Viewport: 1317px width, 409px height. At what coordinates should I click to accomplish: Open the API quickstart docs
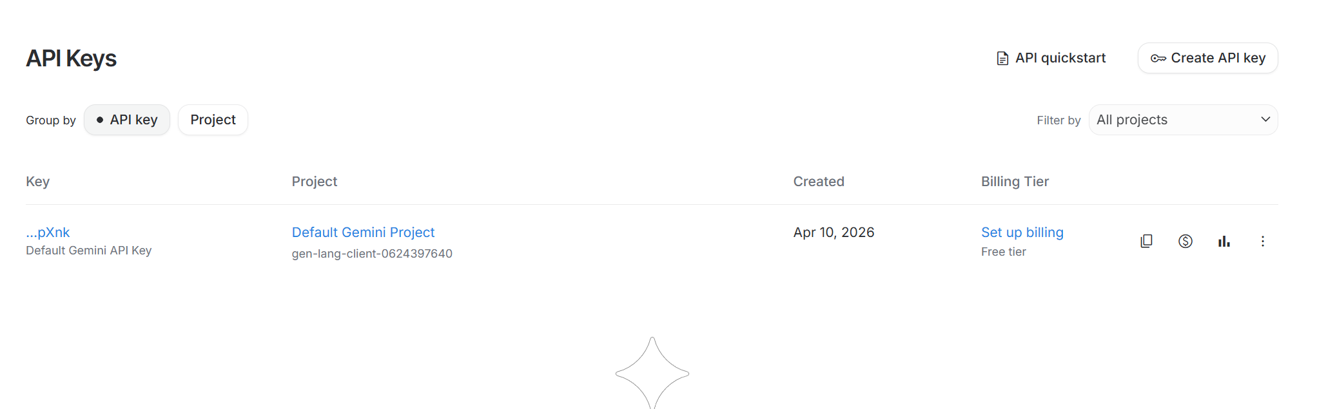pos(1051,58)
